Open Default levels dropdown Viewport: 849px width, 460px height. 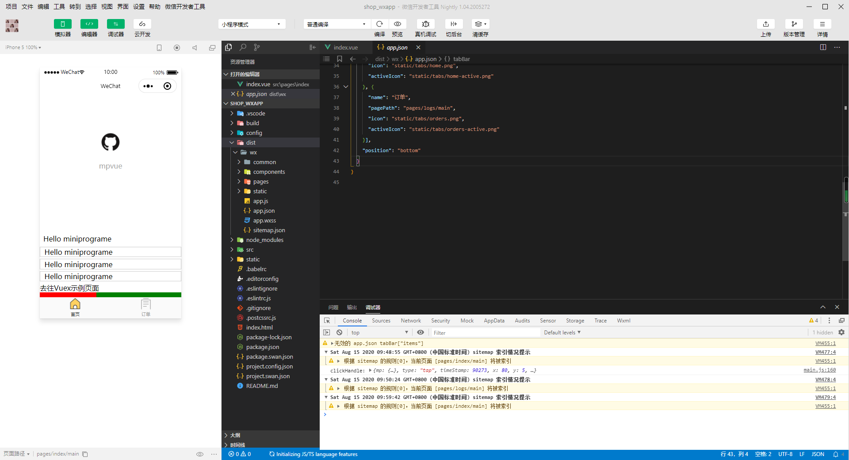click(x=562, y=332)
